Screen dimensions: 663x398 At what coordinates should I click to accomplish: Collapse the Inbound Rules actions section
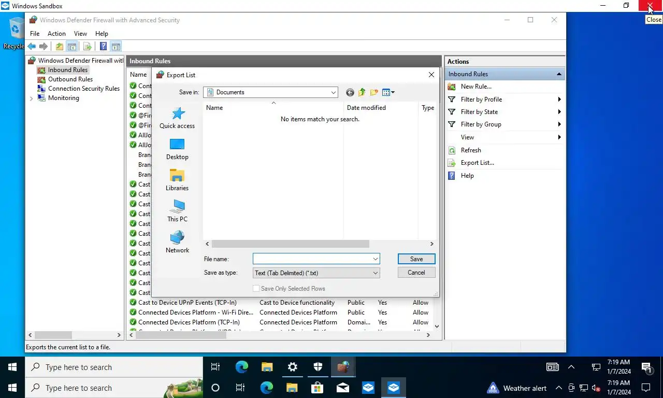coord(559,74)
